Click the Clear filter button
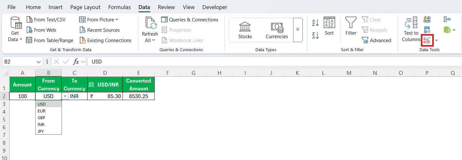Image resolution: width=462 pixels, height=160 pixels. (x=372, y=20)
